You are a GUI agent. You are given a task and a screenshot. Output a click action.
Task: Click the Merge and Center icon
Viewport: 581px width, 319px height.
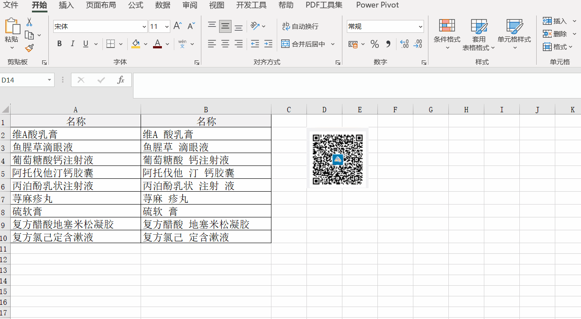tap(286, 44)
